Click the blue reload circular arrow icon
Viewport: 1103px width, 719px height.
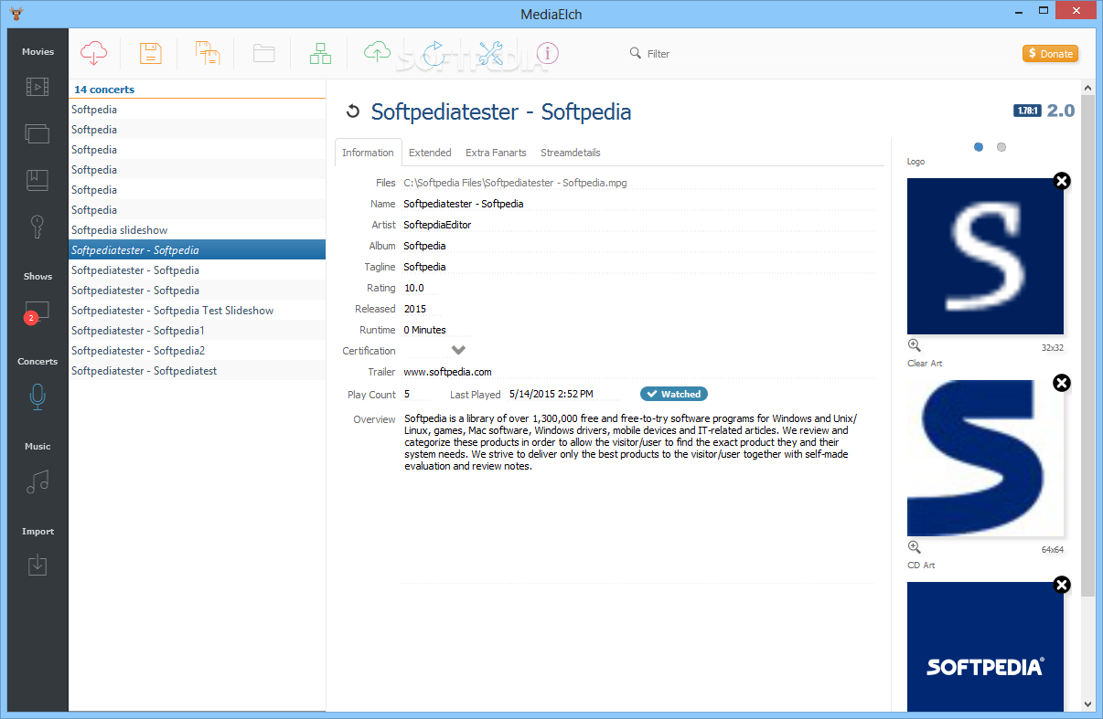click(434, 53)
